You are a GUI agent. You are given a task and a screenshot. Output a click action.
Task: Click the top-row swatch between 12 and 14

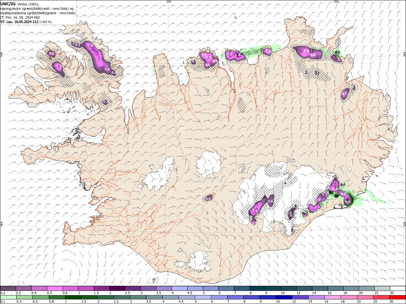304,288
